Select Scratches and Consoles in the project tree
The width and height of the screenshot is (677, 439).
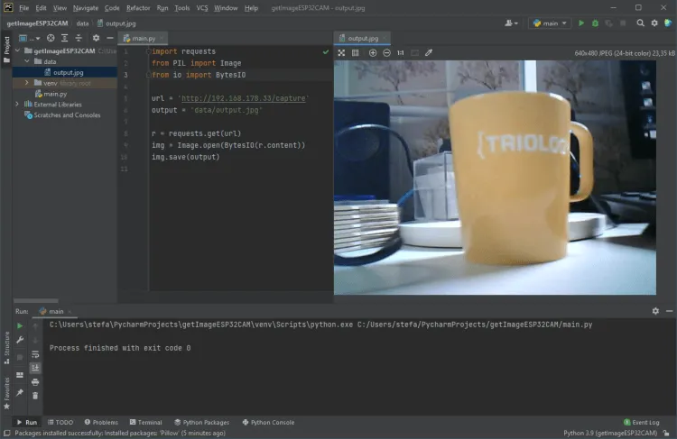point(62,115)
